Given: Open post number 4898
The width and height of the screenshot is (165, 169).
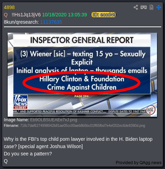Looking at the screenshot, I should 9,7.
